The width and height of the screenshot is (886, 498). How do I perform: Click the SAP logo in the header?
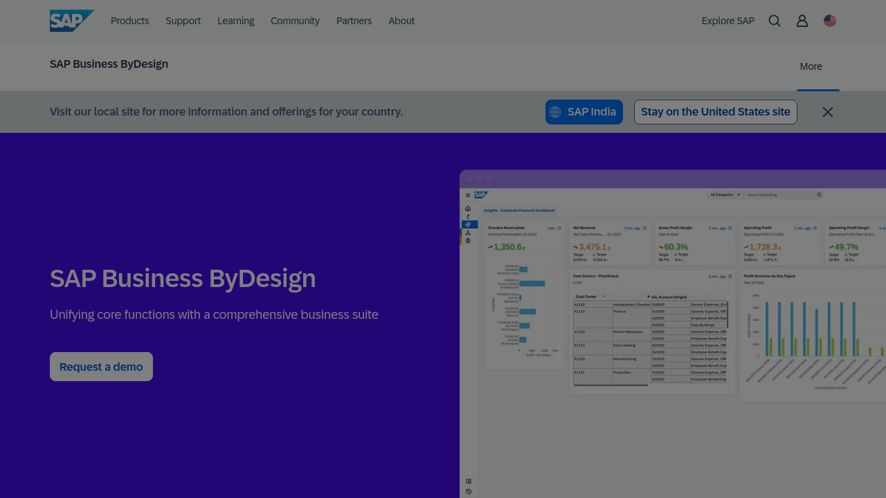(x=71, y=21)
